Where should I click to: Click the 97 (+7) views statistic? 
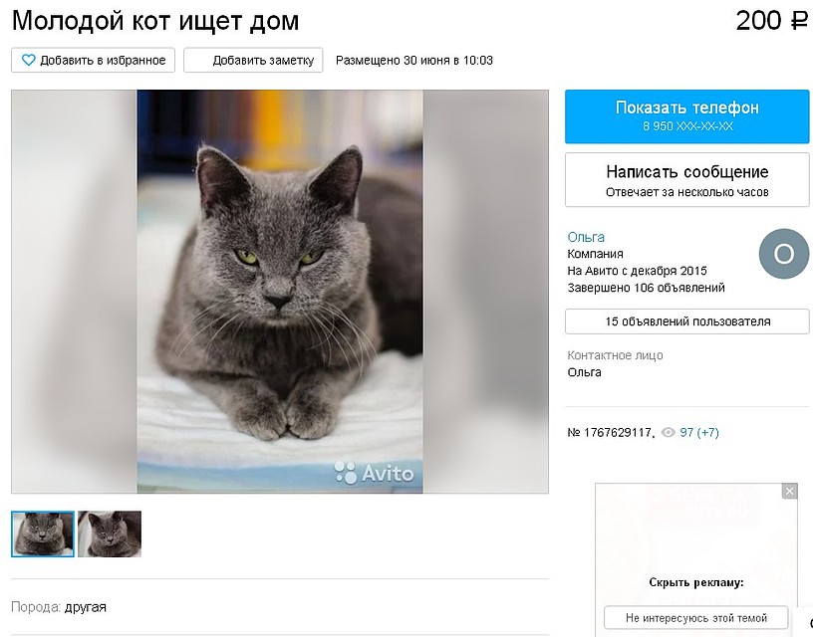(699, 432)
